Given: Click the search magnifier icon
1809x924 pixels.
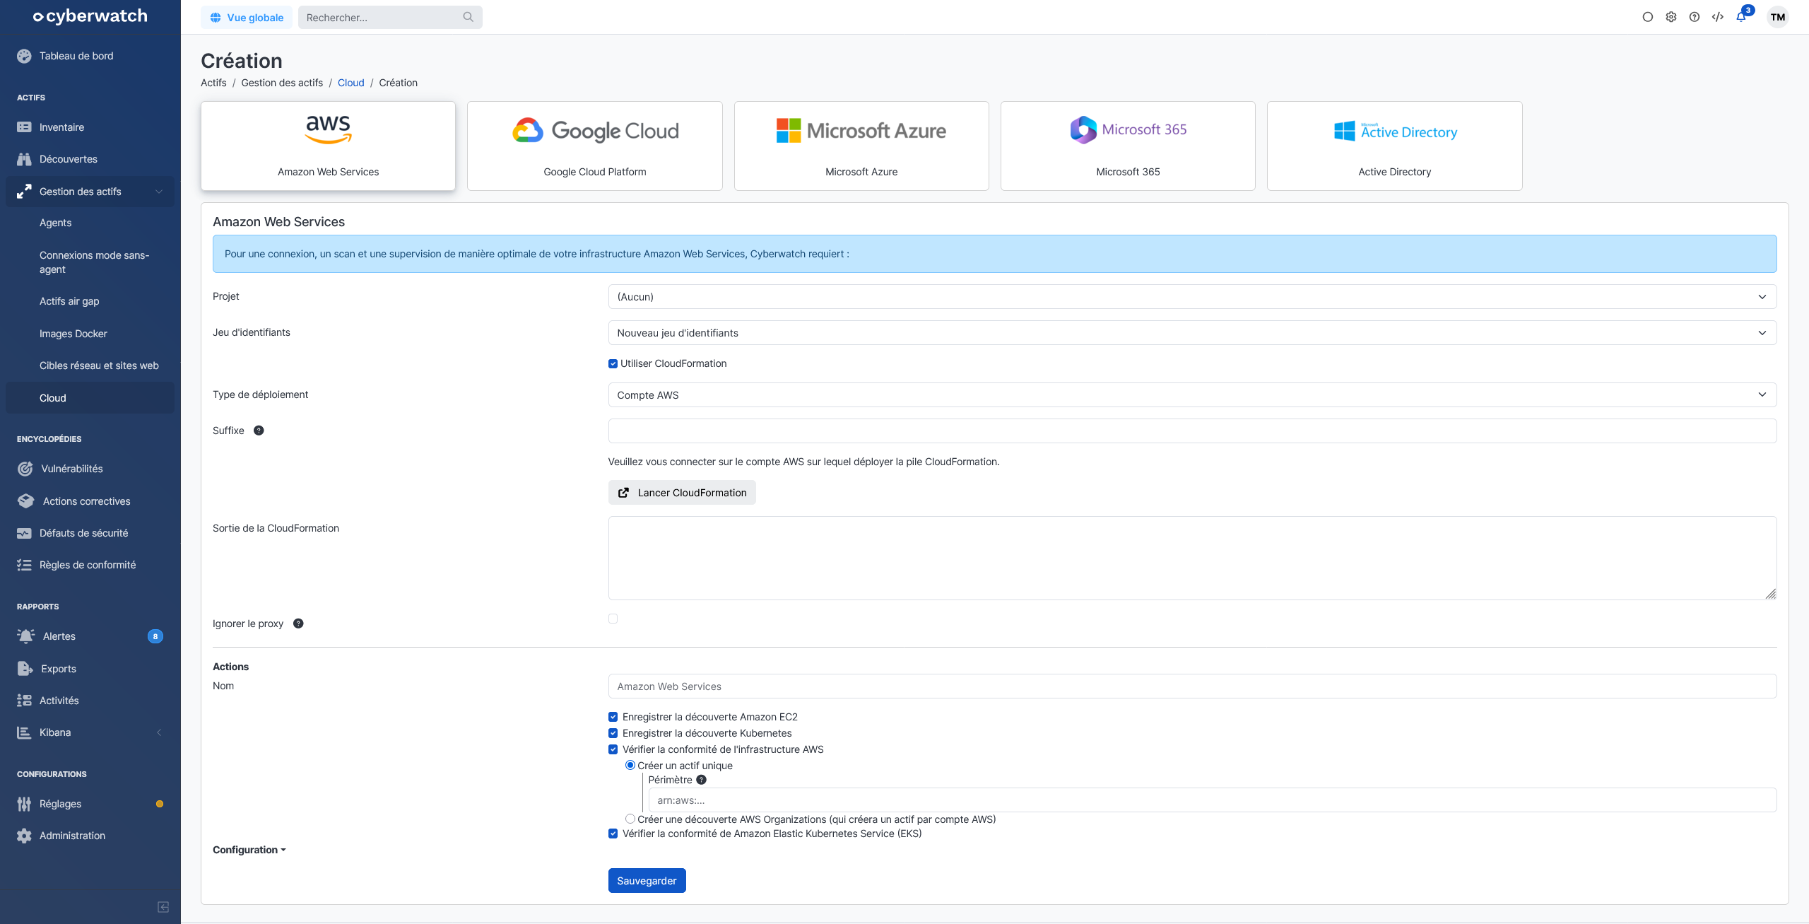Looking at the screenshot, I should point(468,17).
